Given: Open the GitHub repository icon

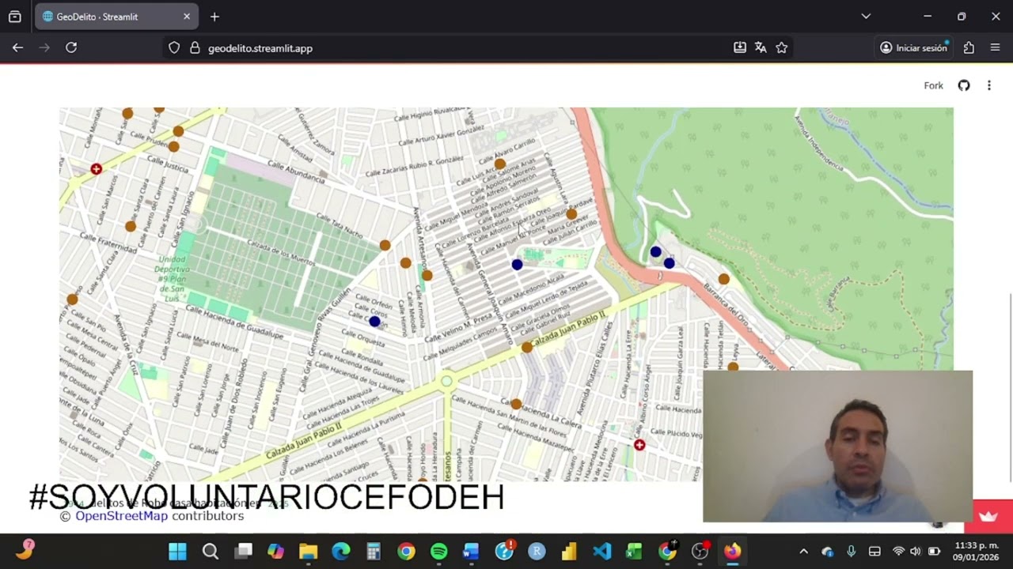Looking at the screenshot, I should point(964,85).
